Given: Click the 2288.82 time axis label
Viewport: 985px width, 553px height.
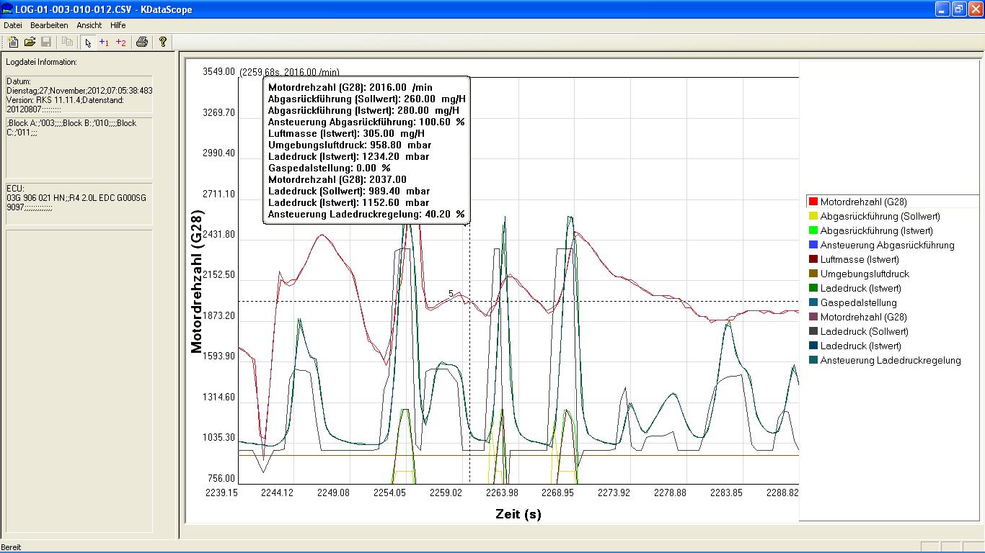Looking at the screenshot, I should pyautogui.click(x=782, y=493).
